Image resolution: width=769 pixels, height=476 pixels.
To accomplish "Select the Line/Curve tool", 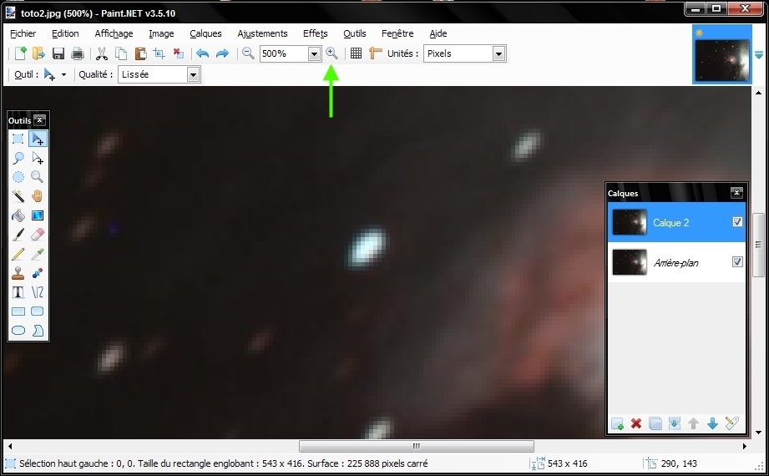I will tap(38, 292).
